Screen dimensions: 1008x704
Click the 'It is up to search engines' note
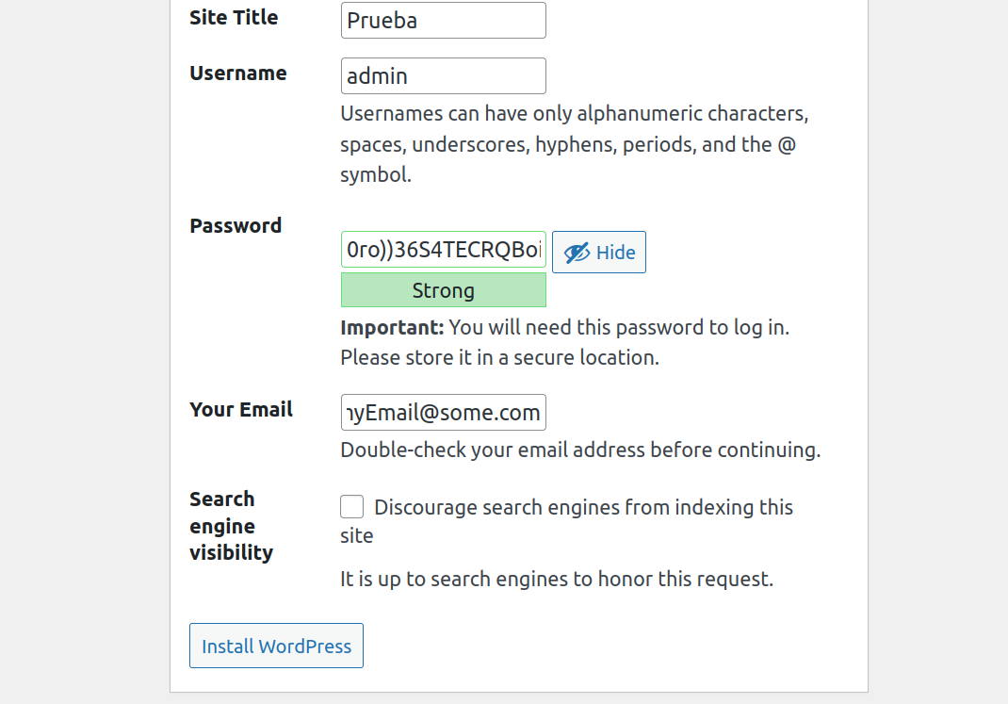pos(557,580)
